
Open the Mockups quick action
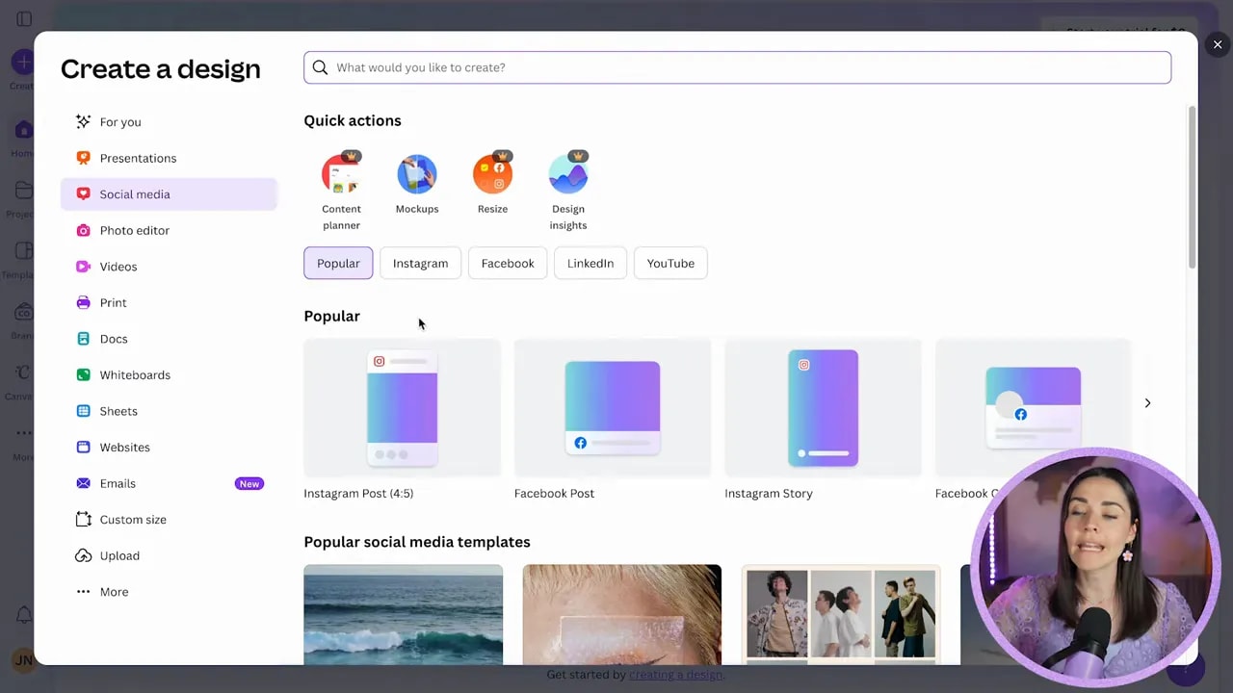(417, 173)
